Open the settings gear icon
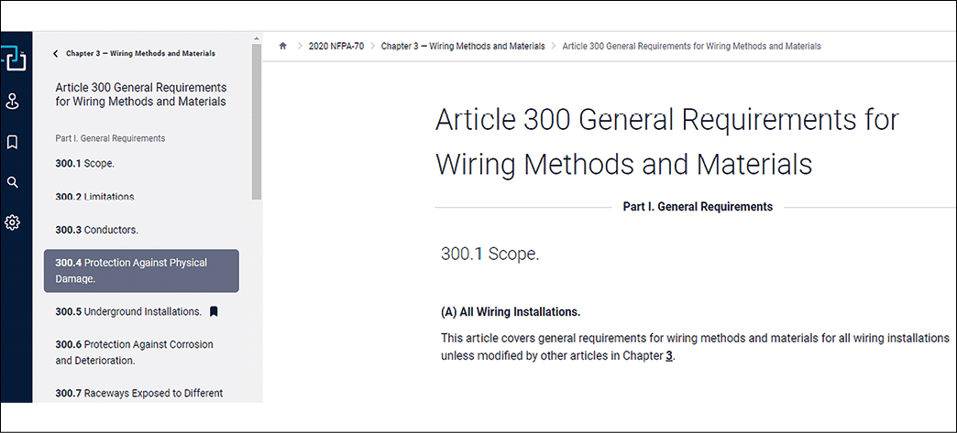This screenshot has height=433, width=957. (x=13, y=222)
